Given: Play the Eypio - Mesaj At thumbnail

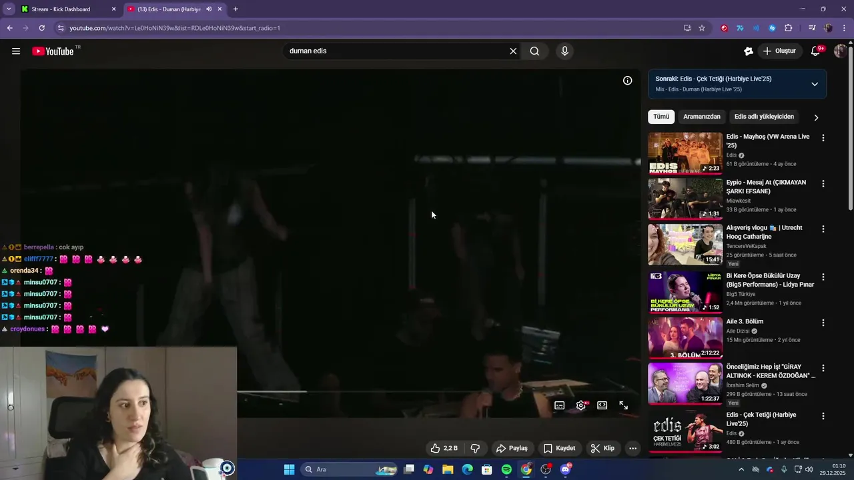Looking at the screenshot, I should pyautogui.click(x=685, y=198).
